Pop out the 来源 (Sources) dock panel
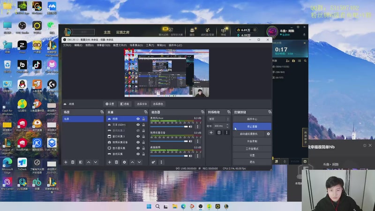The image size is (375, 211). tap(146, 112)
